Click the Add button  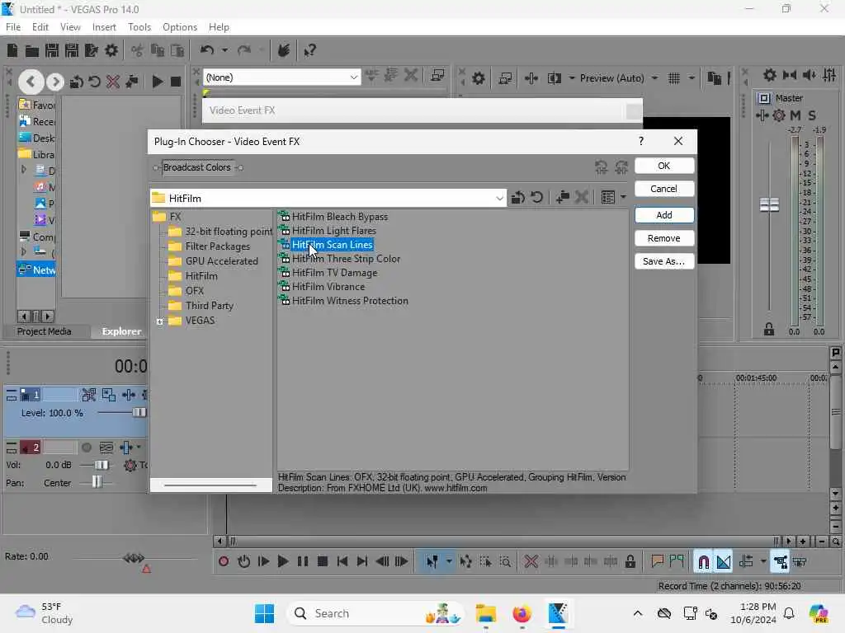tap(664, 215)
